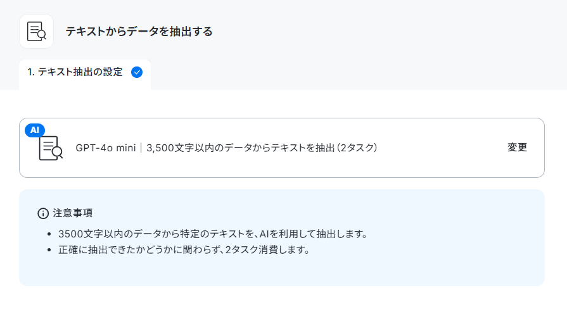Click the note about 3500文字以内のデータ
Viewport: 567px width, 314px height.
213,234
